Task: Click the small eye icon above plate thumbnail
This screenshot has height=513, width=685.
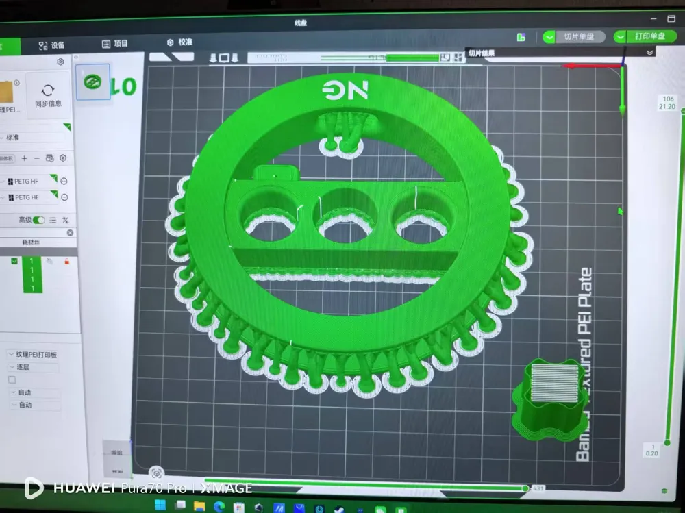Action: click(x=75, y=58)
